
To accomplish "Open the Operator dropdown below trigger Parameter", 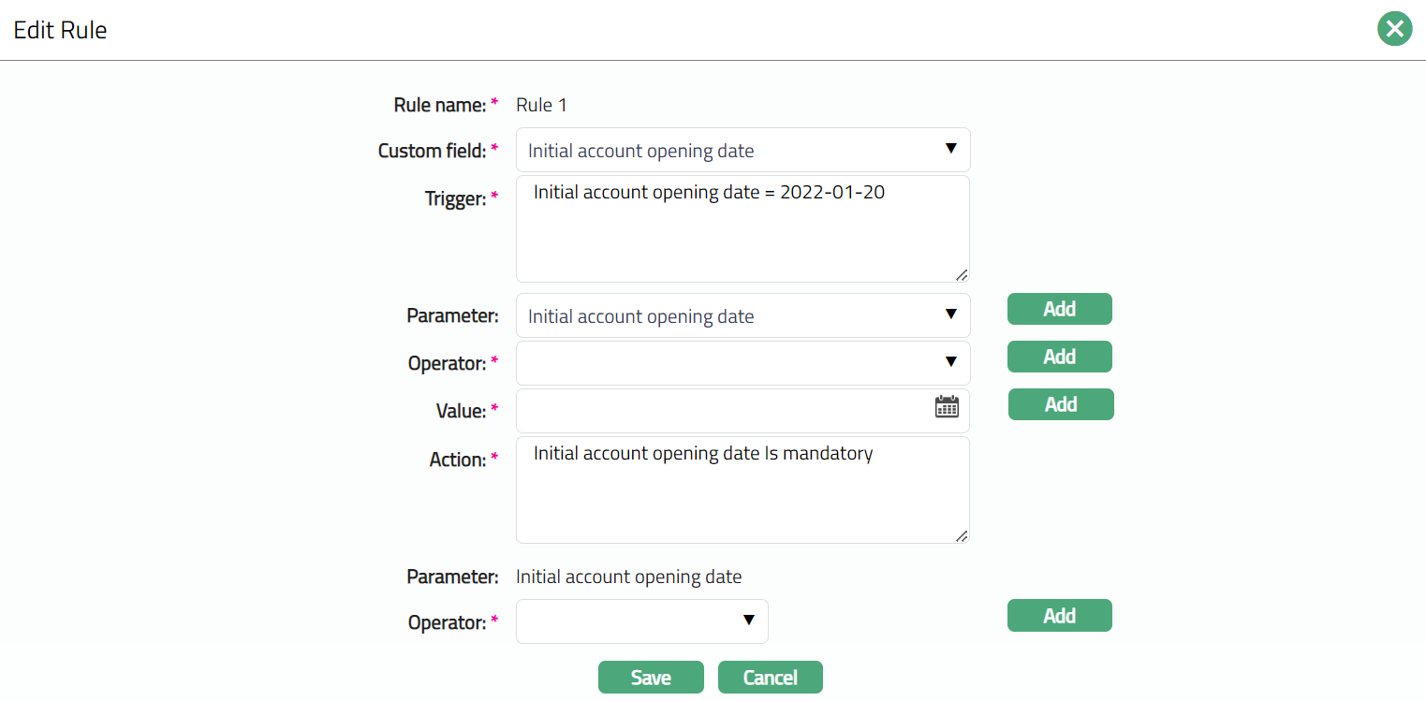I will pos(742,363).
